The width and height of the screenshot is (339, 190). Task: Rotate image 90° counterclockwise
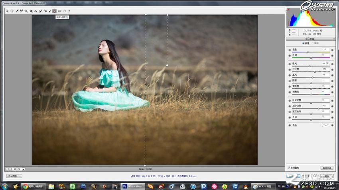tap(65, 11)
